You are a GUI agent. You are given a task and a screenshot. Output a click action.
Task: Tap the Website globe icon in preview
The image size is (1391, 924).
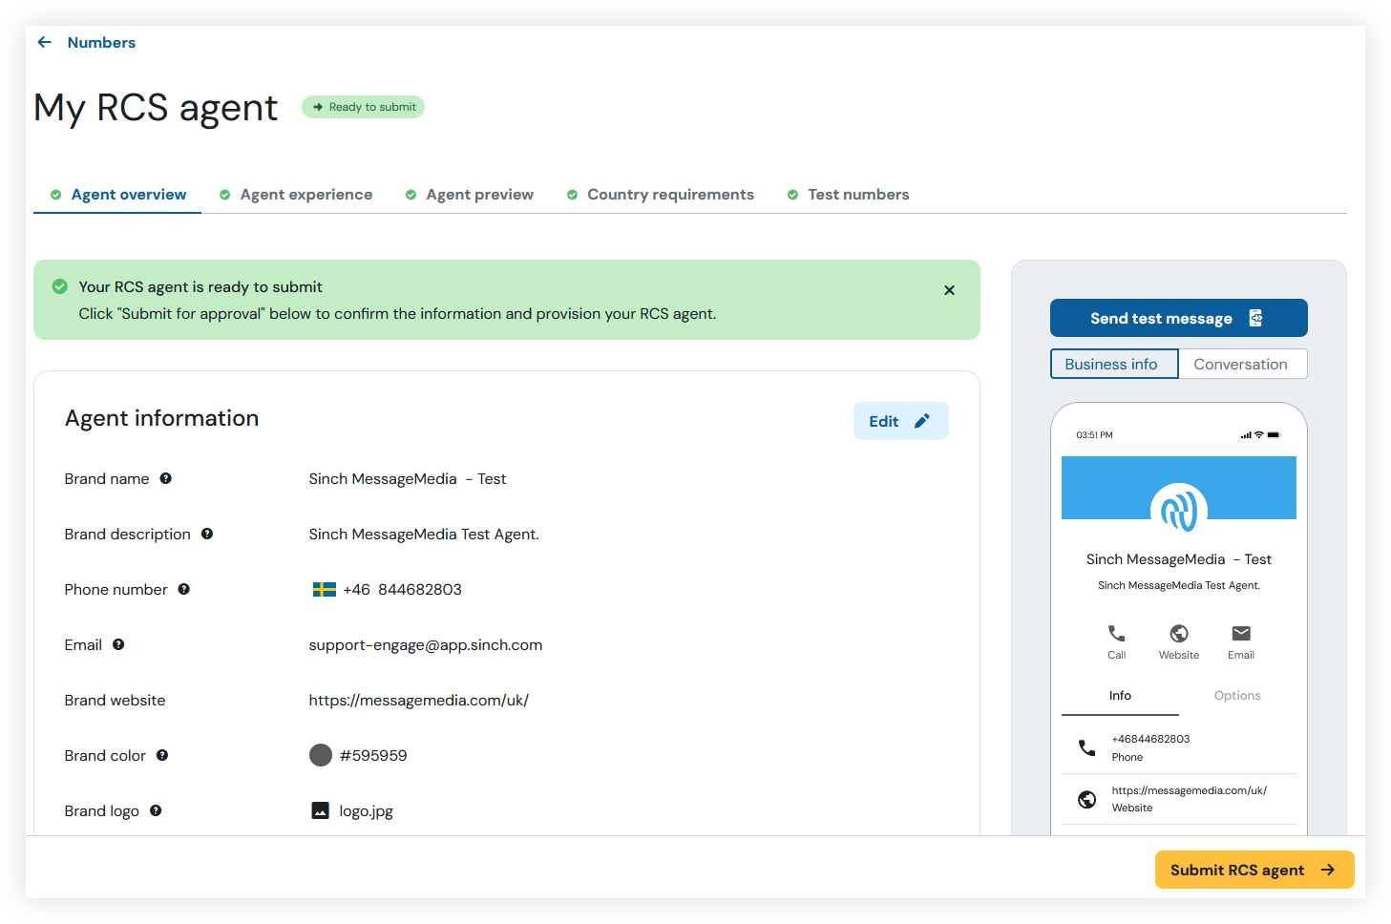1179,633
